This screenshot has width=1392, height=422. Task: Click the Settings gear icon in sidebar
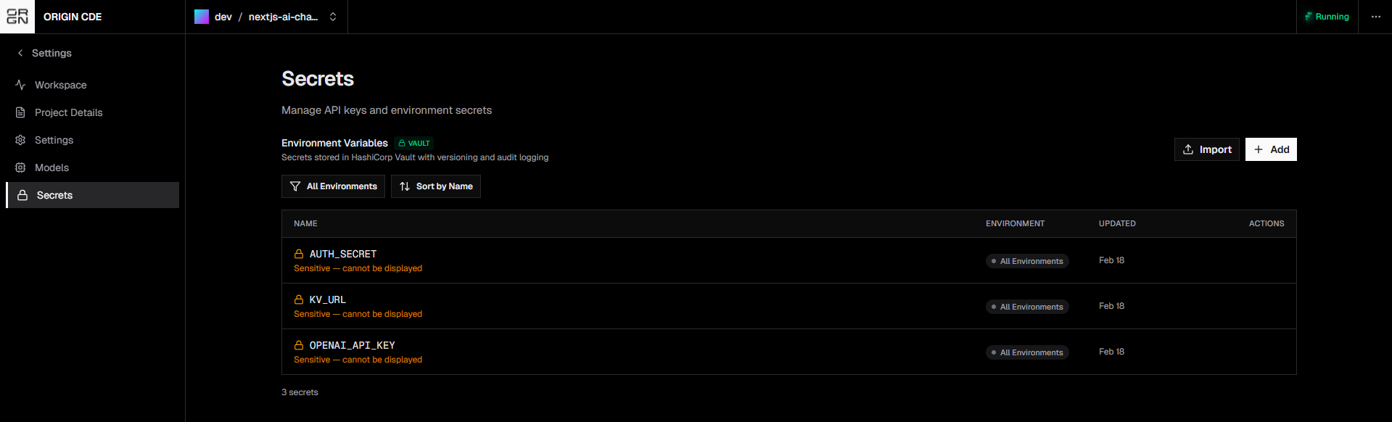(20, 140)
